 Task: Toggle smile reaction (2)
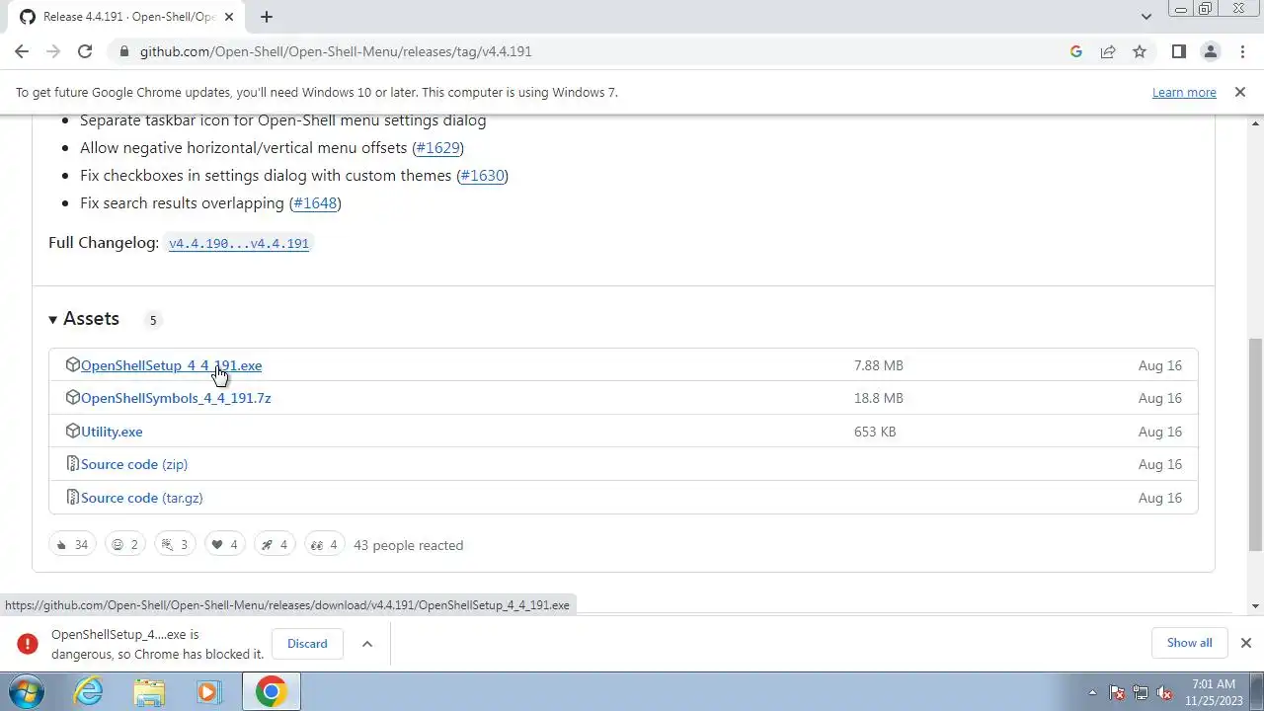coord(124,545)
